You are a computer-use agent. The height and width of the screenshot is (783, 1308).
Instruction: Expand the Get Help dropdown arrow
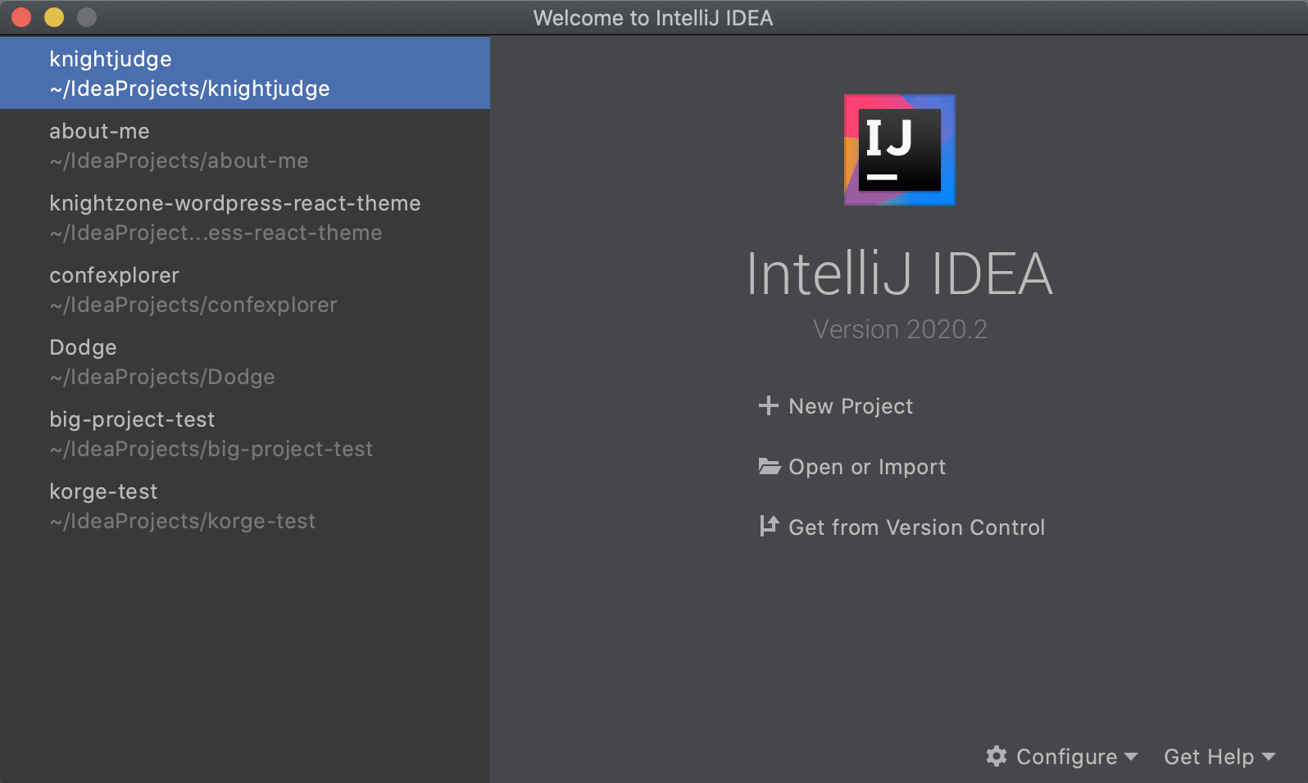[1269, 757]
